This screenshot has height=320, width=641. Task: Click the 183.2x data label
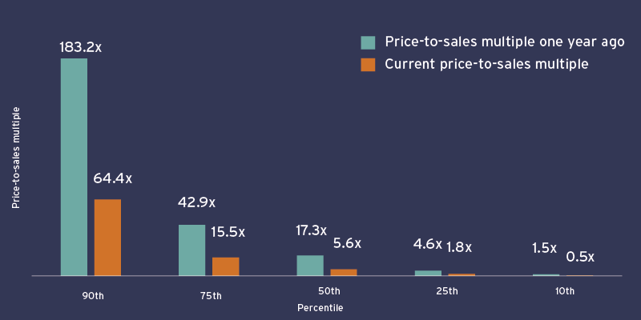tap(80, 47)
